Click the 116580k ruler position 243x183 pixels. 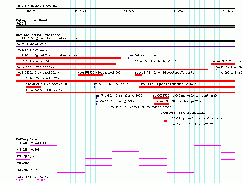130,11
